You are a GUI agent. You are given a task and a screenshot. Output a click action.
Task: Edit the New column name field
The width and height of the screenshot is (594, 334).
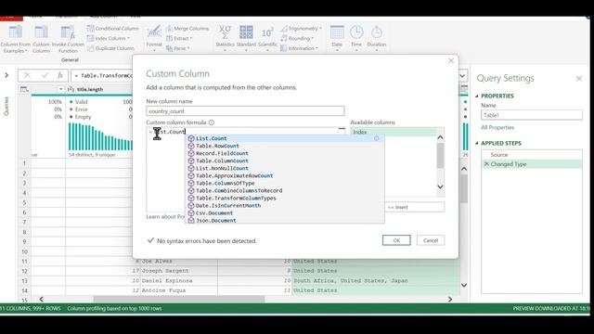245,111
